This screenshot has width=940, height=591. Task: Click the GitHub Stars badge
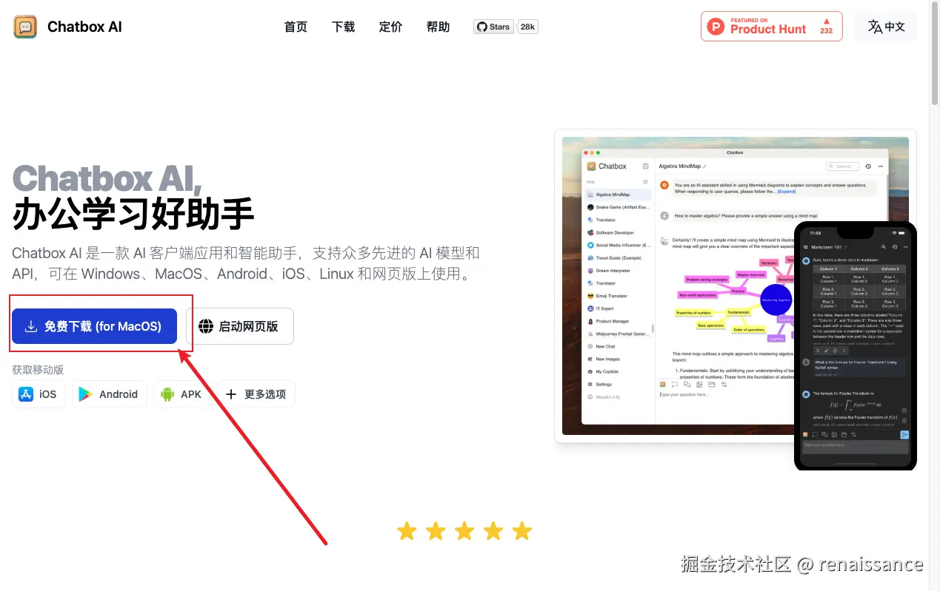(x=493, y=27)
